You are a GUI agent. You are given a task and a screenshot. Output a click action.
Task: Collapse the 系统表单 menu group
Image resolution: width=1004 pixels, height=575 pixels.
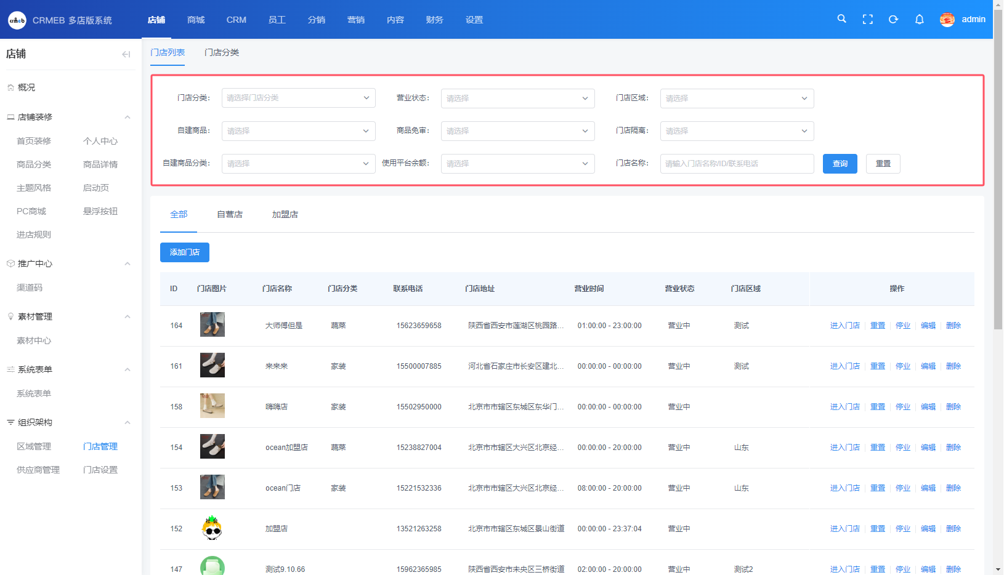point(128,369)
